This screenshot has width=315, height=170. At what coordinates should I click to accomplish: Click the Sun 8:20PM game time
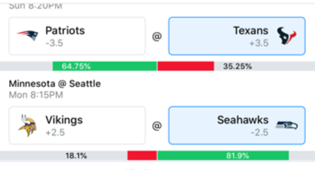click(35, 6)
